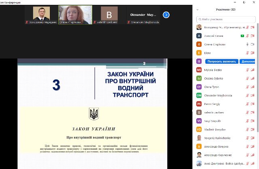Show next page of video thumbnails
Viewport: 259px width, 169px height.
click(166, 15)
